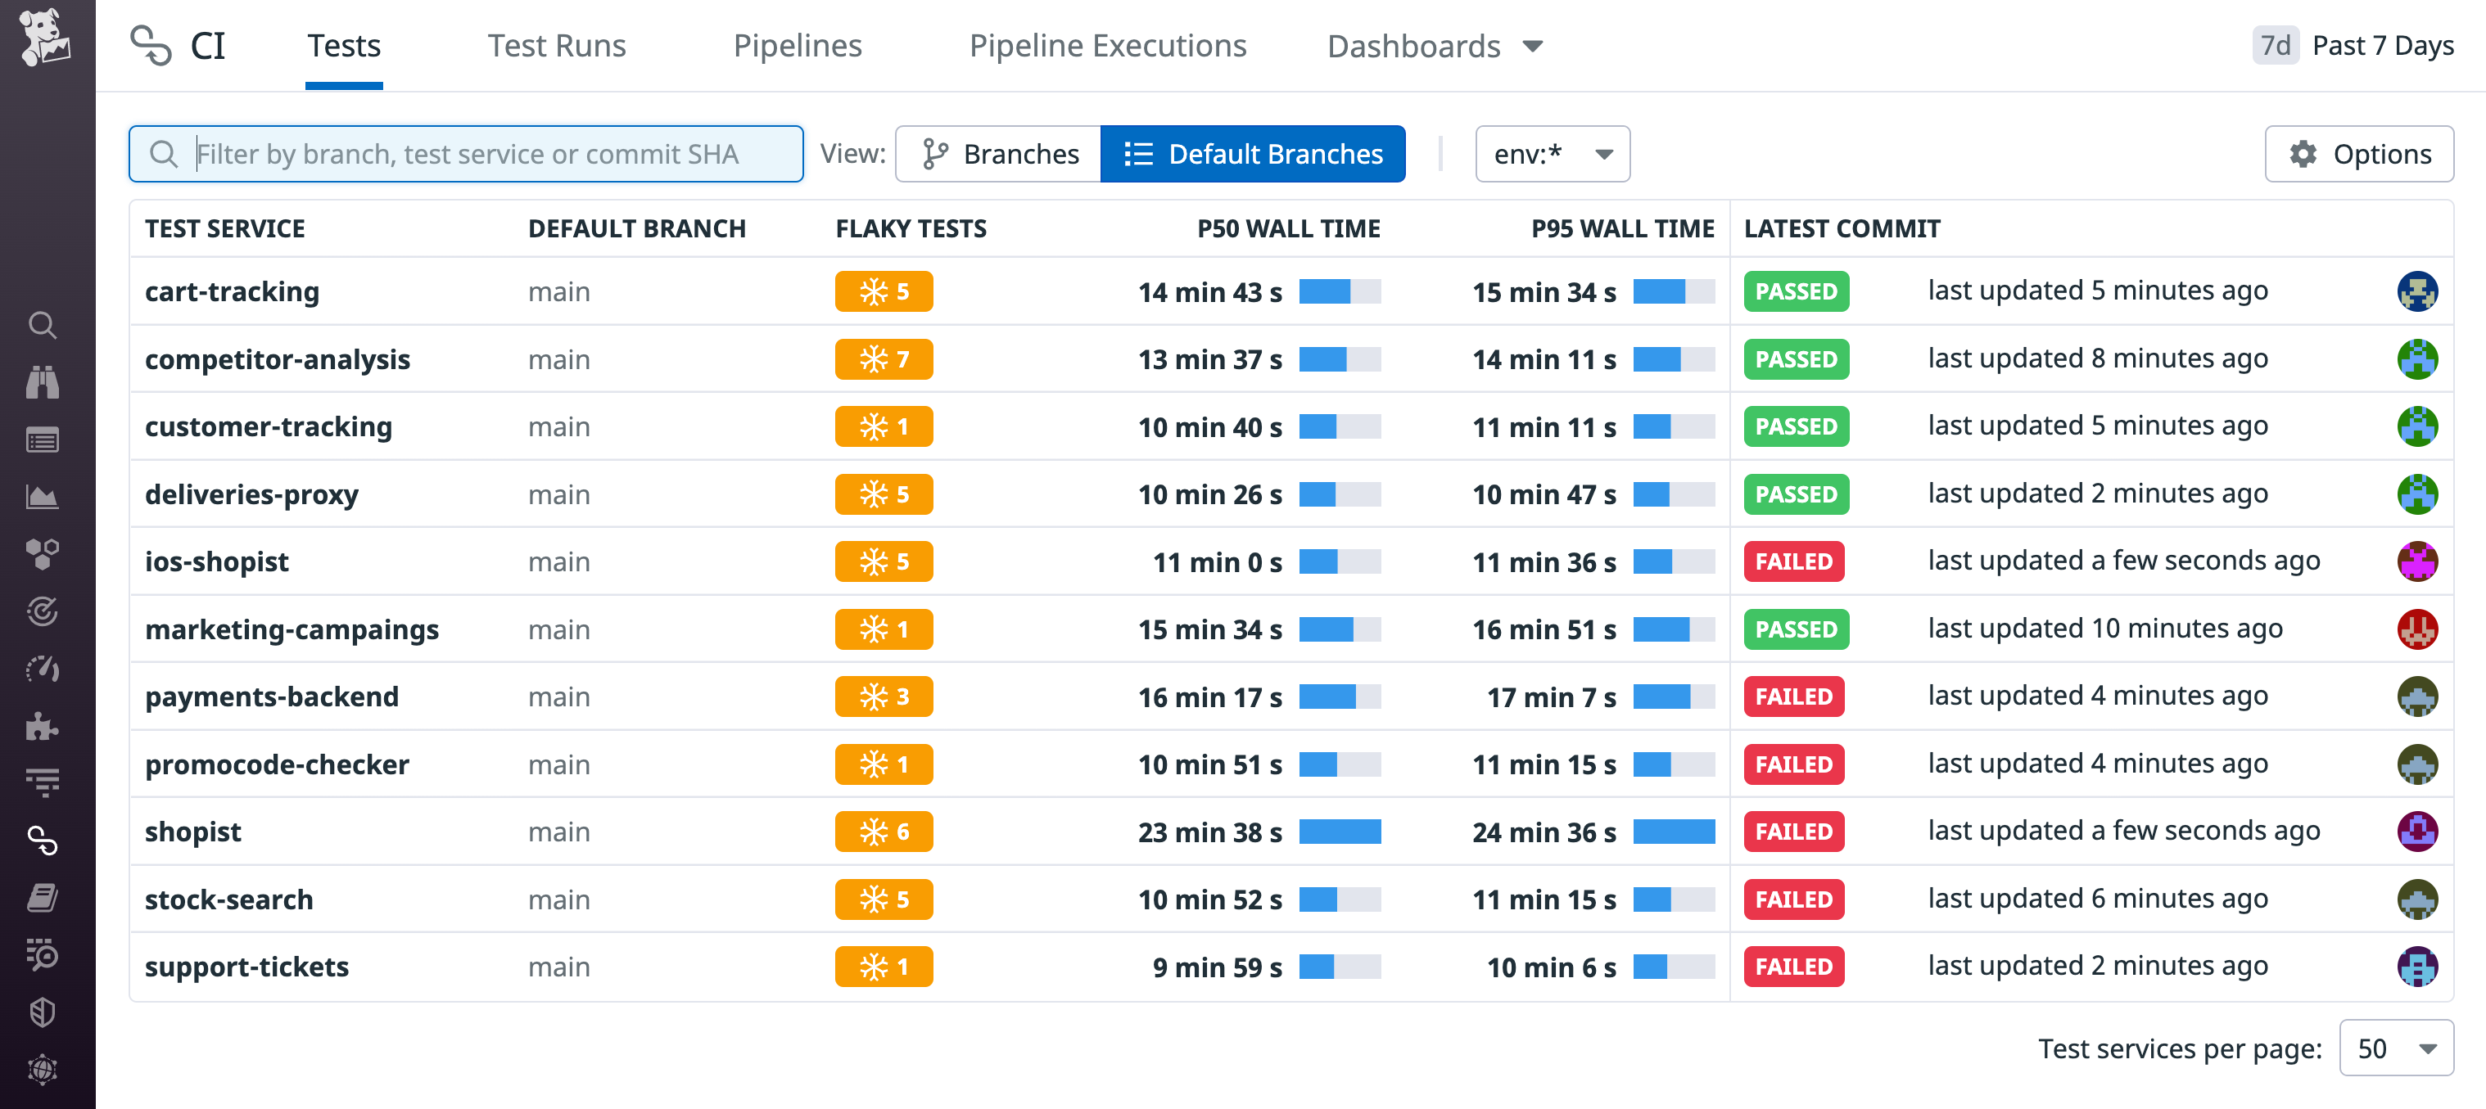
Task: Select the Watchdog binoculars icon
Action: click(x=44, y=383)
